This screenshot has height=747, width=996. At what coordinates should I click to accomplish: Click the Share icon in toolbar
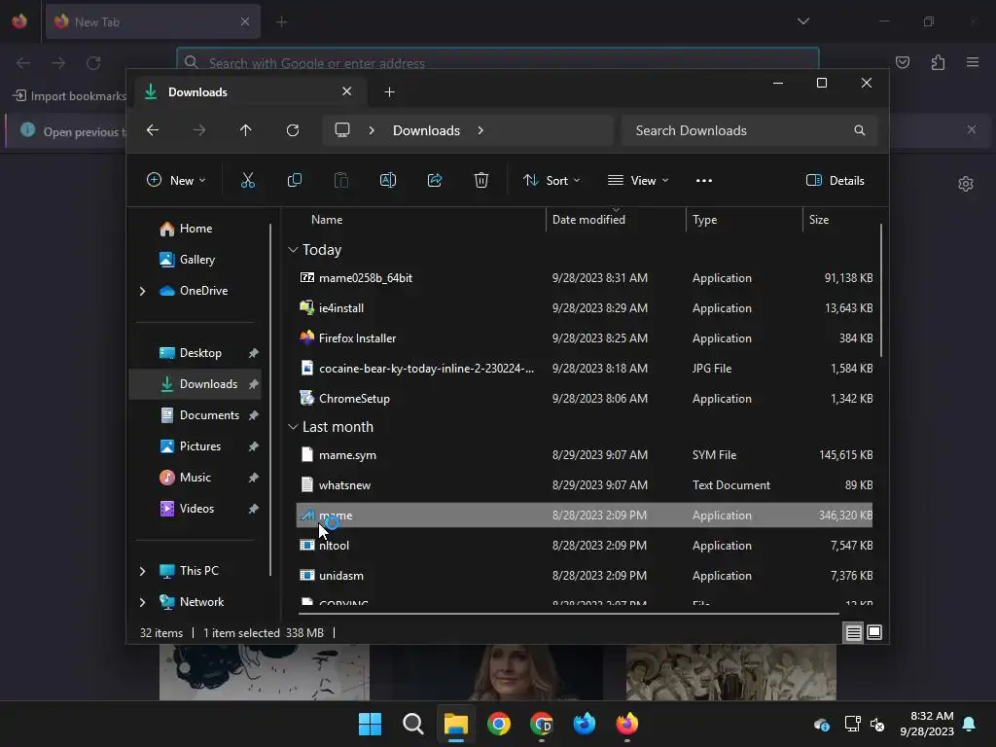[435, 180]
